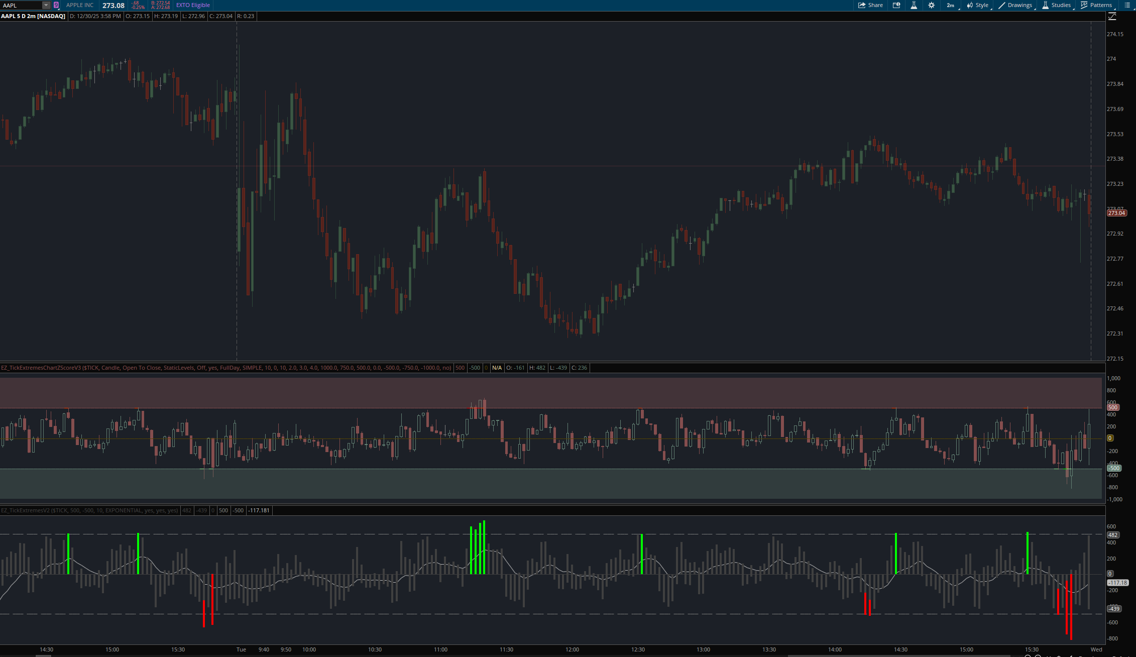Viewport: 1136px width, 657px height.
Task: Toggle the pink symbol-link group badge 9
Action: (56, 5)
